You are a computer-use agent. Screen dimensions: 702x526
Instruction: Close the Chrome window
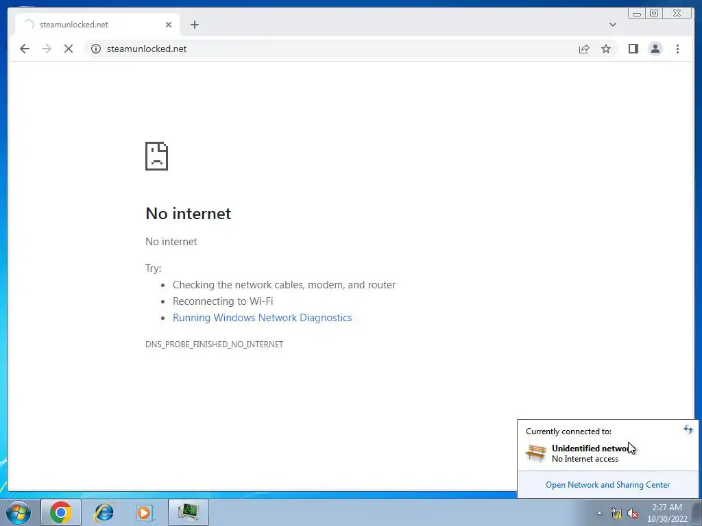coord(677,14)
